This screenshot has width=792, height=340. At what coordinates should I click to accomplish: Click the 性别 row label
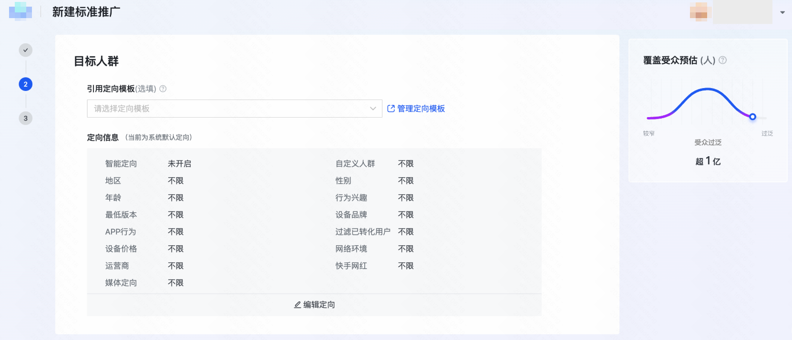(343, 181)
